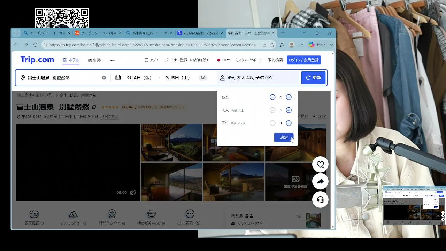
Task: Click the browser forward arrow
Action: 26,45
